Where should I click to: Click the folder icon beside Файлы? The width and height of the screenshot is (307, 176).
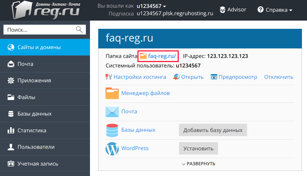coord(11,97)
